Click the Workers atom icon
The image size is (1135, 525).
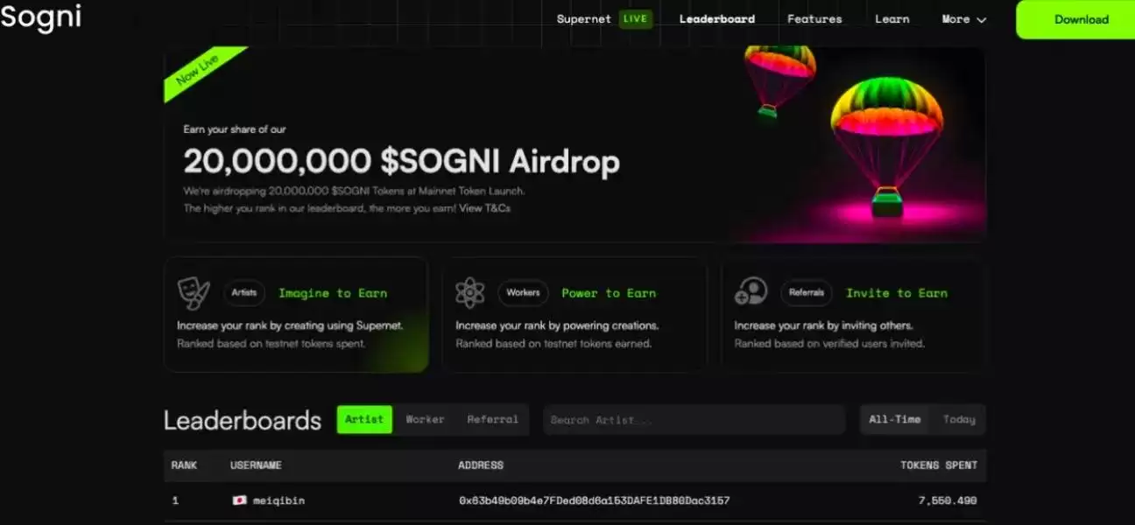coord(470,292)
